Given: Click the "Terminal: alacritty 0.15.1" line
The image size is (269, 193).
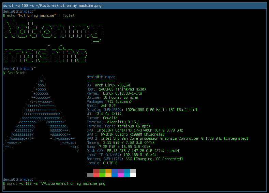Looking at the screenshot, I should click(113, 122).
